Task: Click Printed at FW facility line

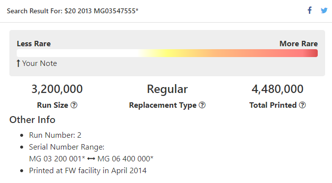Action: tap(88, 171)
